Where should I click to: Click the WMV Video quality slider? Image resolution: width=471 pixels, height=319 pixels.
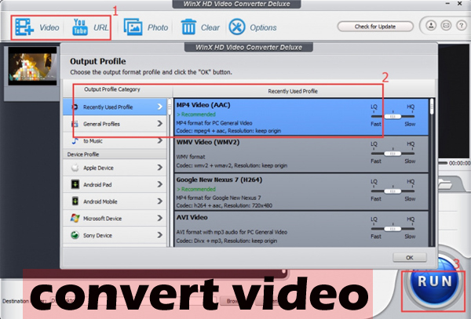tap(393, 154)
